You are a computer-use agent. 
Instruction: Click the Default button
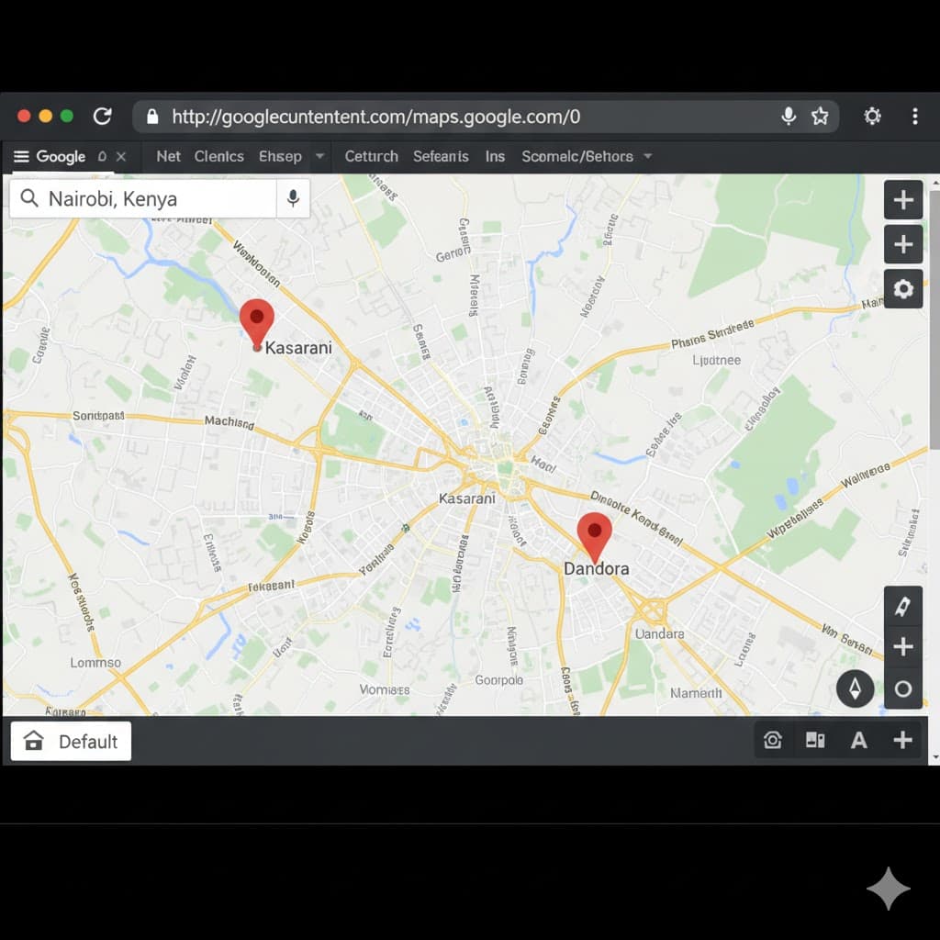pos(71,741)
